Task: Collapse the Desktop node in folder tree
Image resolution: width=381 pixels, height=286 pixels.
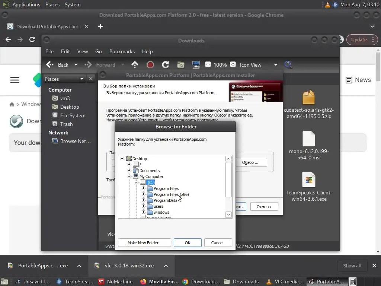Action: [122, 159]
